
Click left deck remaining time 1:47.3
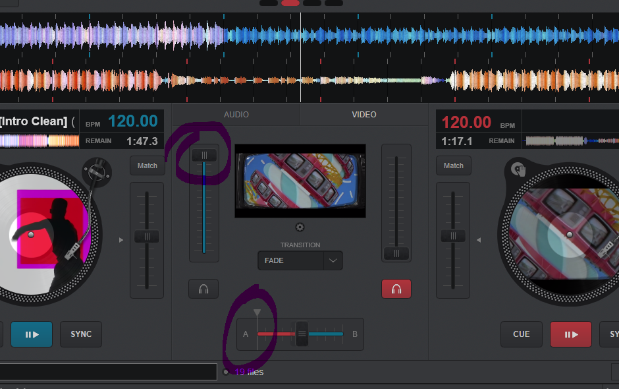[x=142, y=141]
